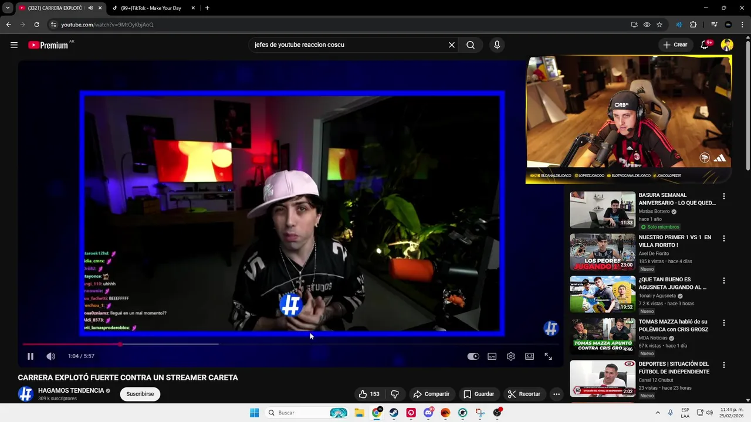Open the Chrome extensions puzzle icon
The width and height of the screenshot is (751, 422).
pyautogui.click(x=694, y=25)
